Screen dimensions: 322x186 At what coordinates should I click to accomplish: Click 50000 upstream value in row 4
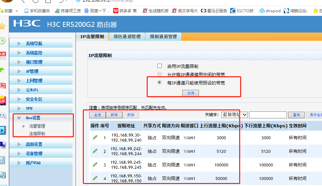point(221,178)
